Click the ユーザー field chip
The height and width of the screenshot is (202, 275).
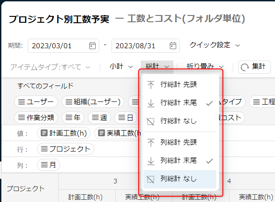[36, 101]
